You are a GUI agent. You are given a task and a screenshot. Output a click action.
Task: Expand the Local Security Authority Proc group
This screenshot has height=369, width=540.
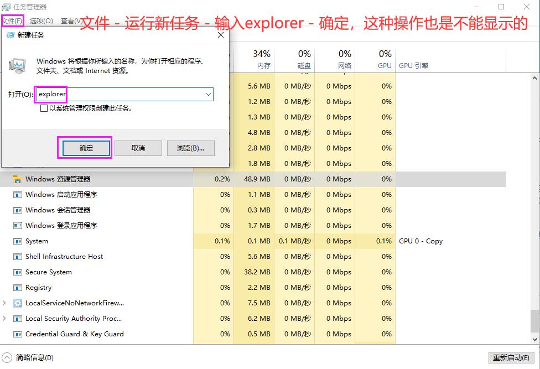click(4, 319)
